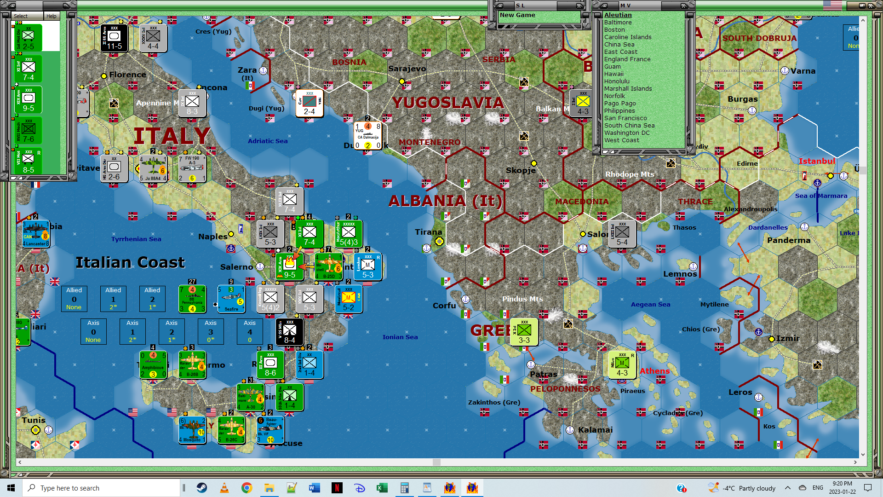Select the II SS Arm 11-5 counter

tap(114, 38)
